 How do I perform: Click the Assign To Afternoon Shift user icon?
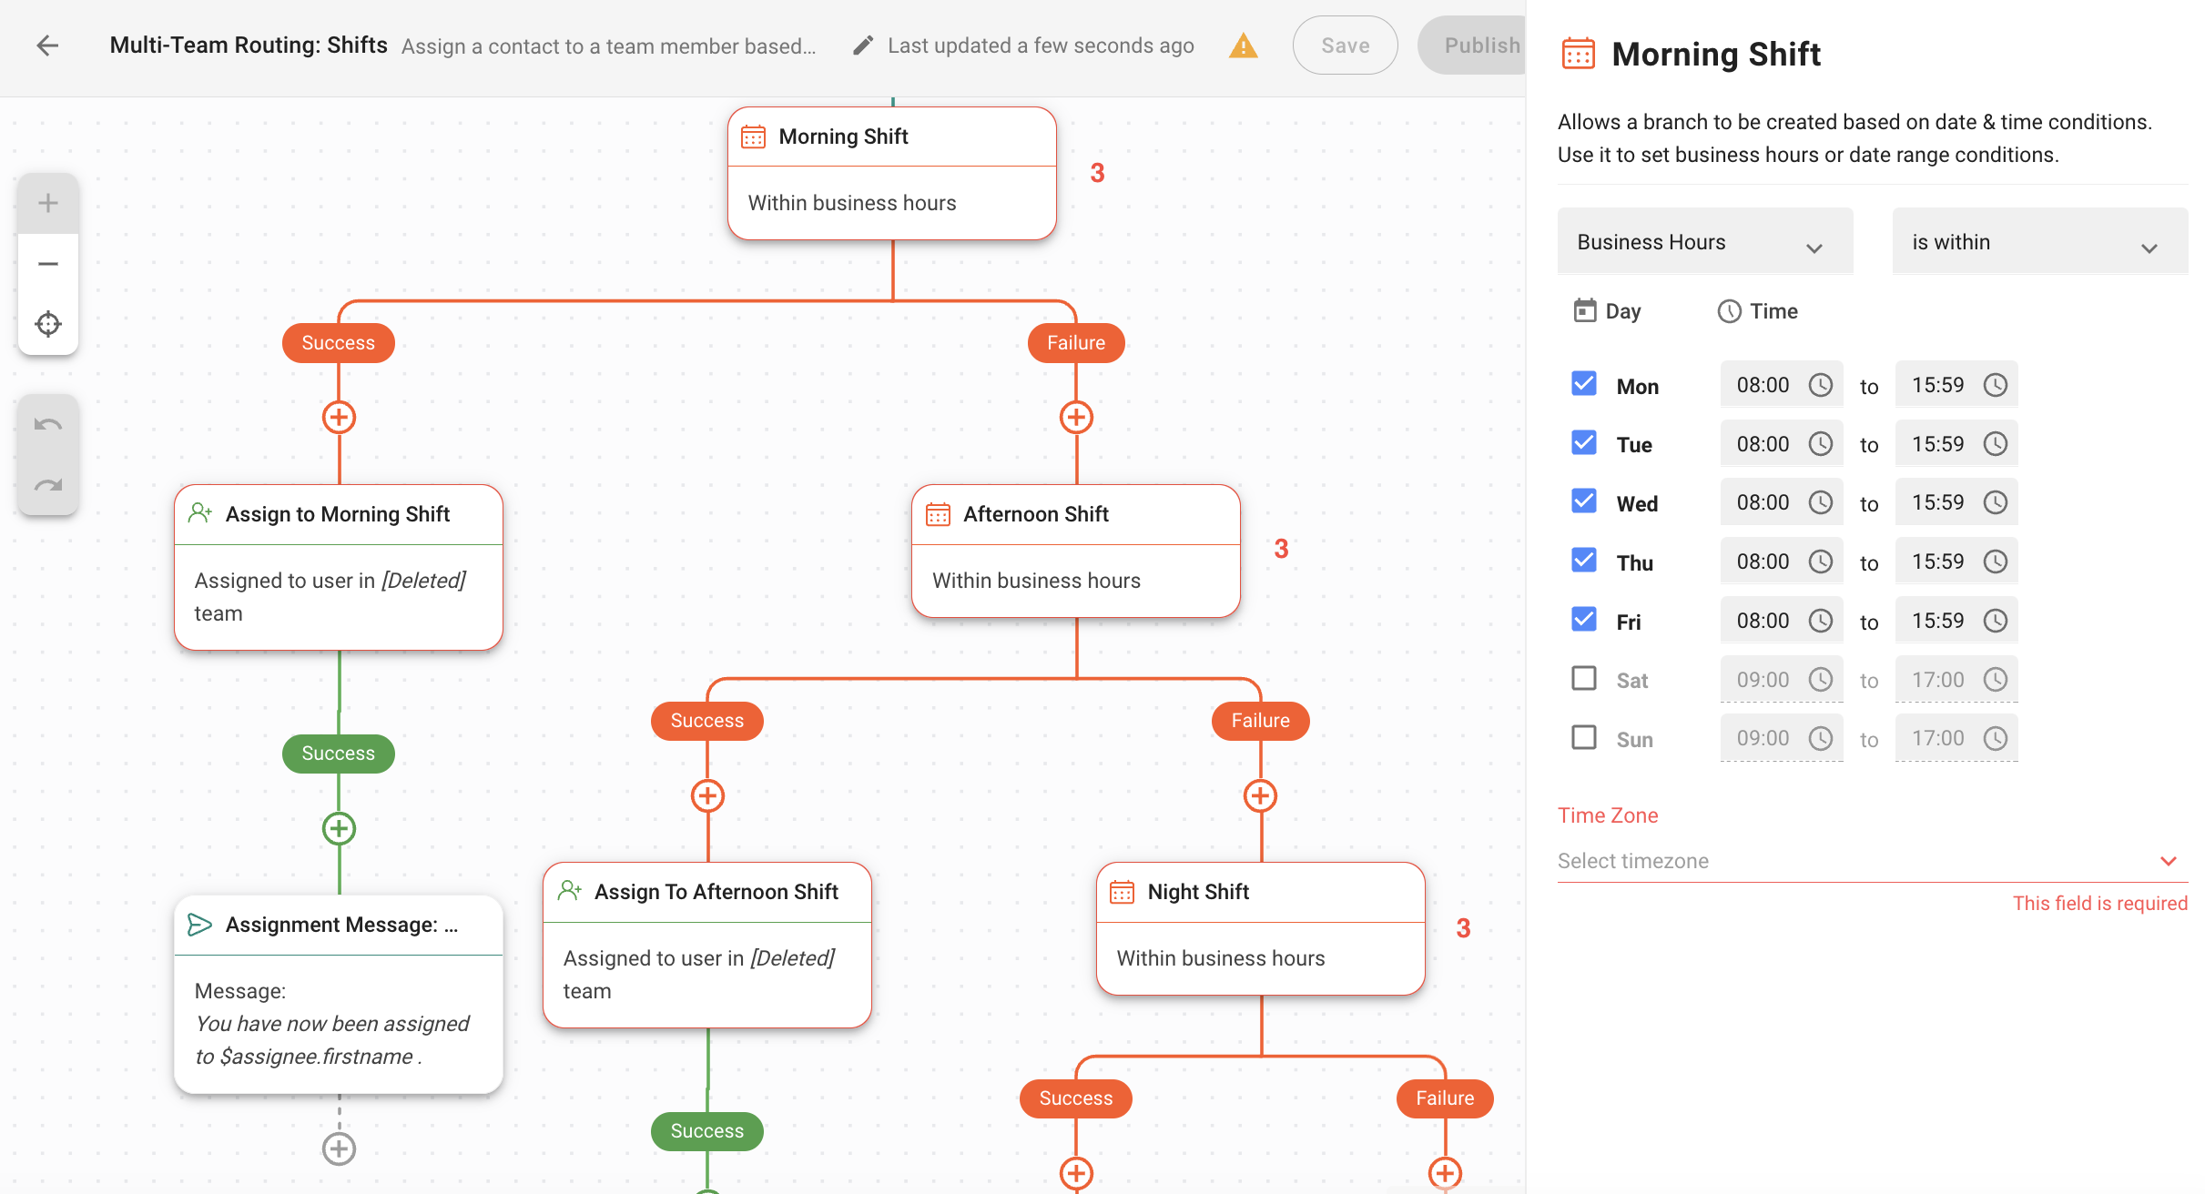click(569, 890)
